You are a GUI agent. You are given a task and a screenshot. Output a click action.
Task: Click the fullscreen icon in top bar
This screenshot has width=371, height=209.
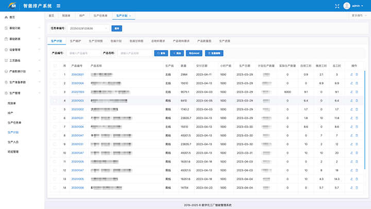point(338,6)
